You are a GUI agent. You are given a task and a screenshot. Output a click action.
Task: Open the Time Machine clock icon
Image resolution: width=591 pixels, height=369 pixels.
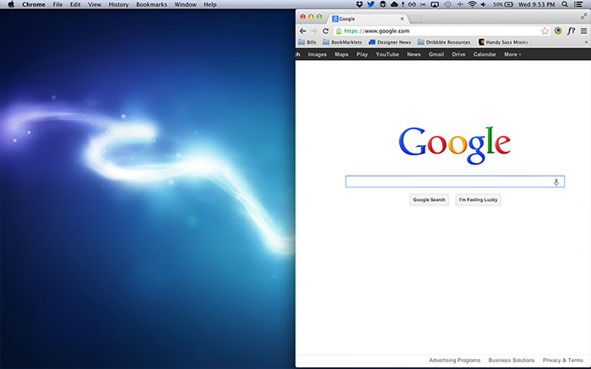tap(447, 4)
